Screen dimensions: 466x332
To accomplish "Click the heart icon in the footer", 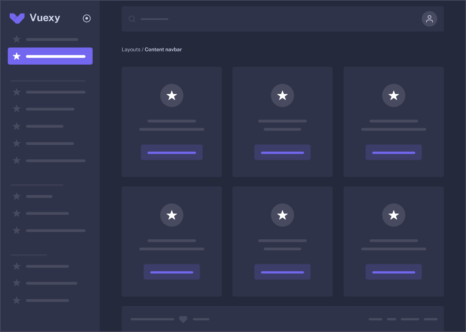I will (183, 319).
